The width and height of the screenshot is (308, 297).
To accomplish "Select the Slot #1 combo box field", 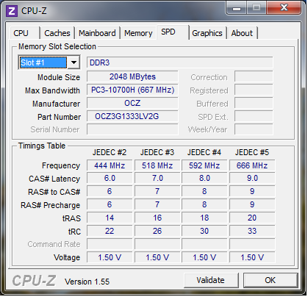I will (49, 62).
